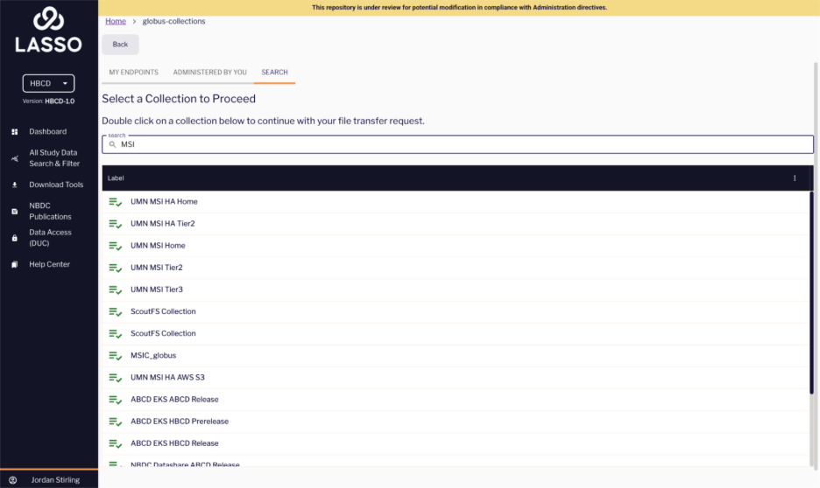820x488 pixels.
Task: Click the NBDC Publications icon
Action: coord(15,212)
